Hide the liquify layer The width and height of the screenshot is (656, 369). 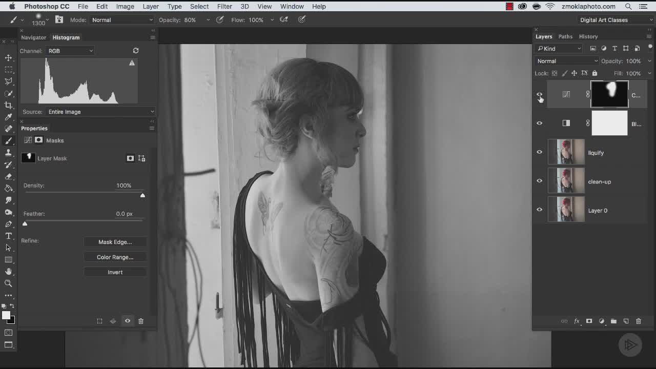[539, 152]
